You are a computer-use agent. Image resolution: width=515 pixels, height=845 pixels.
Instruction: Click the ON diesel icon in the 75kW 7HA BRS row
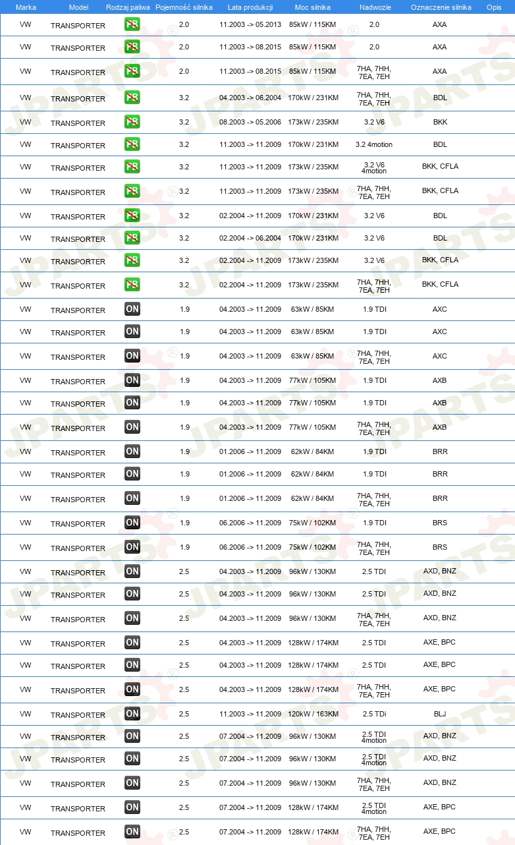(132, 547)
